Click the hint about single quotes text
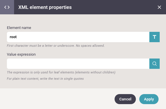The height and width of the screenshot is (109, 166). [45, 79]
